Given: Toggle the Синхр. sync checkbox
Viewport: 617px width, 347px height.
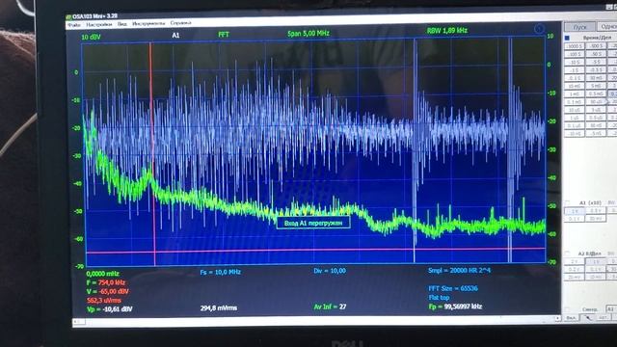Looking at the screenshot, I should (x=567, y=309).
